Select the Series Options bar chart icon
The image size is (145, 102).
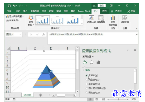tap(98, 62)
